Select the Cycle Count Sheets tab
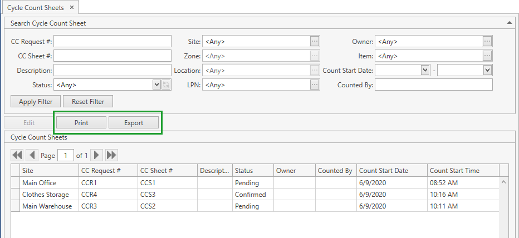Viewport: 519px width, 238px height. (35, 8)
